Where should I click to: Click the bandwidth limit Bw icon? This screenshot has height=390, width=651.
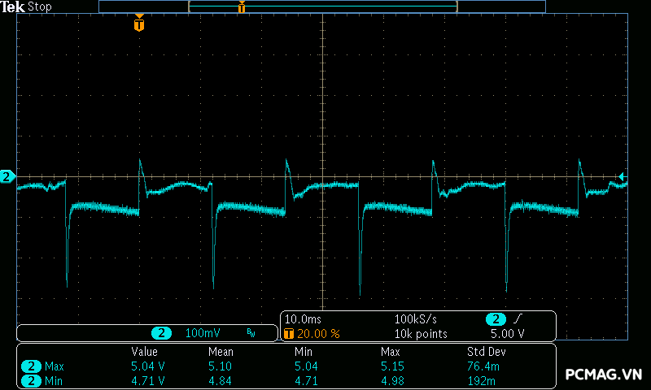click(x=251, y=333)
